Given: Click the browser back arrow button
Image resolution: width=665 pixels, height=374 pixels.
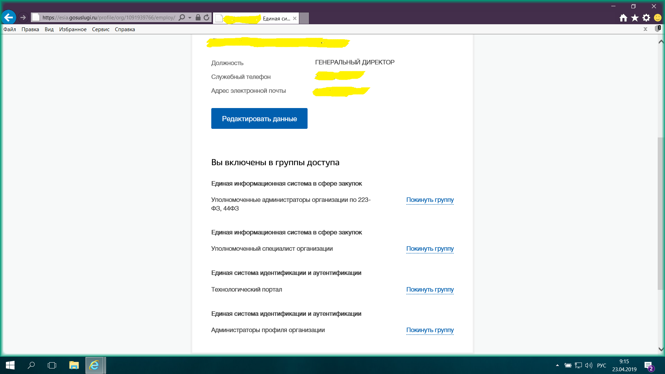Looking at the screenshot, I should [x=9, y=17].
